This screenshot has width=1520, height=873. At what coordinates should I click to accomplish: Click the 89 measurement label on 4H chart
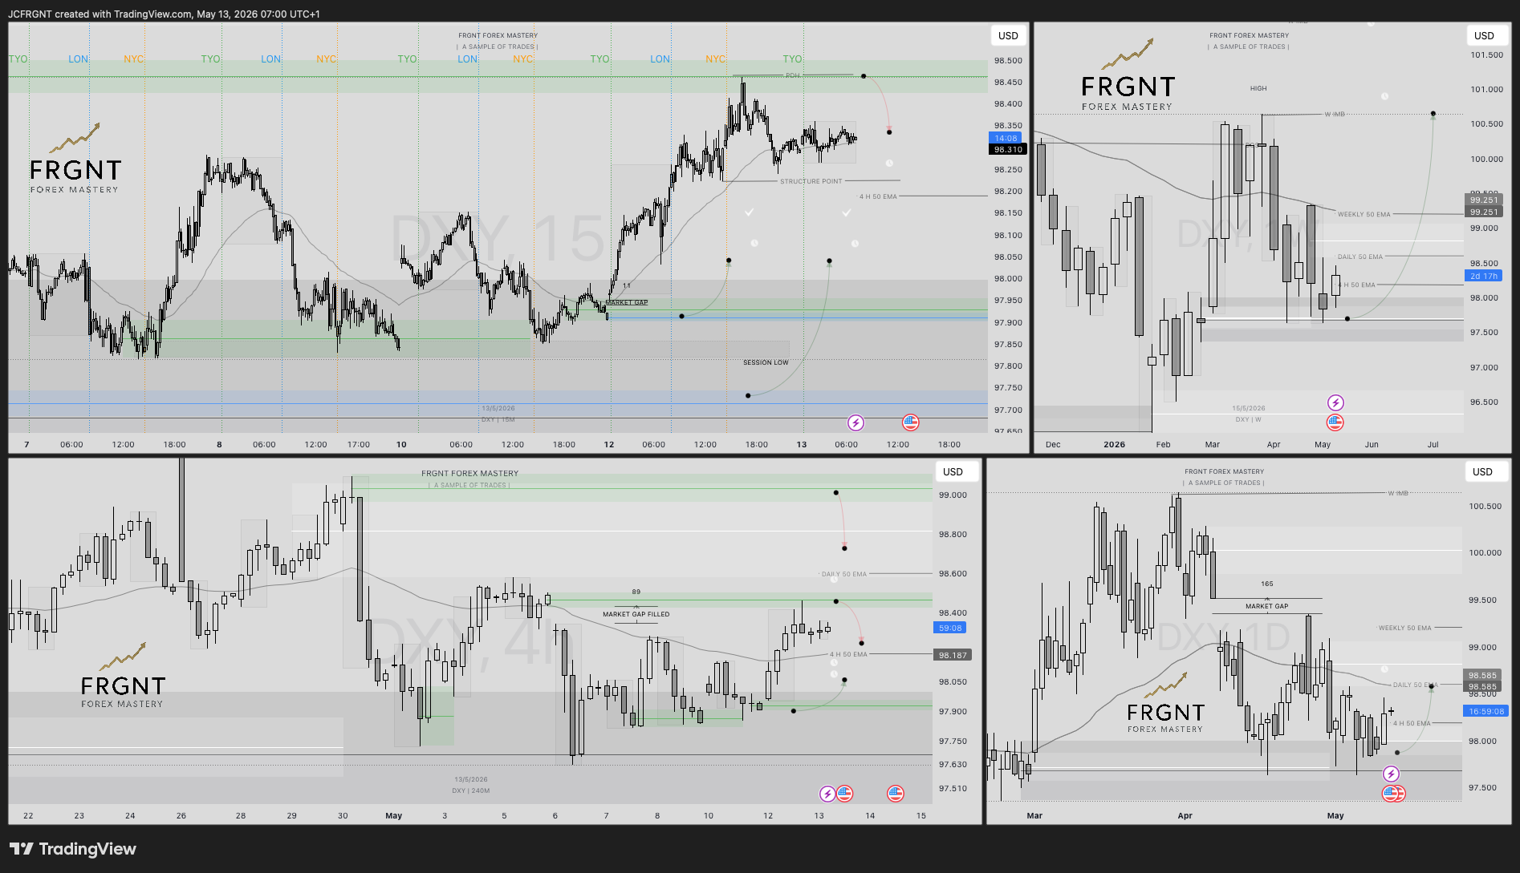[x=636, y=592]
